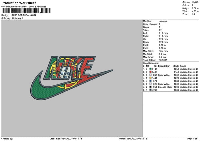Click the Stop Sequence label

pyautogui.click(x=151, y=63)
